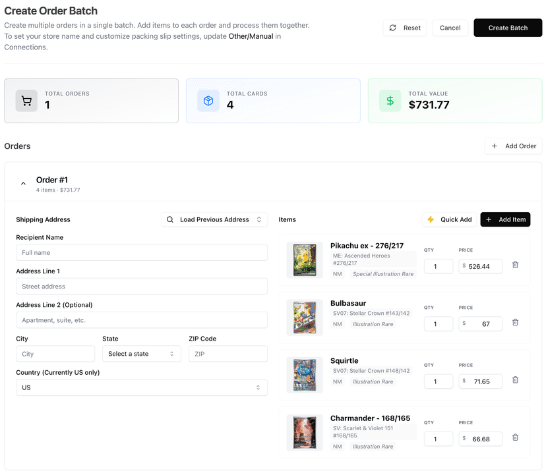Open the Load Previous Address selector
The image size is (546, 475).
coord(214,219)
